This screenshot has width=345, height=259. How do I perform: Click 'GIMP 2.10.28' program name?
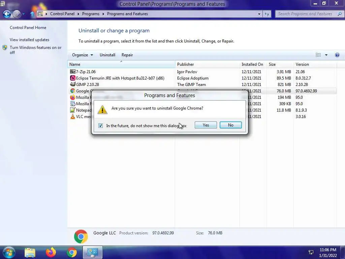87,84
